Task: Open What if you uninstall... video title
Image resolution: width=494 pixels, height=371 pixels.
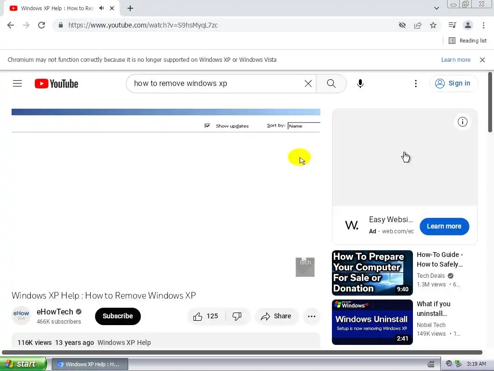Action: coord(434,309)
